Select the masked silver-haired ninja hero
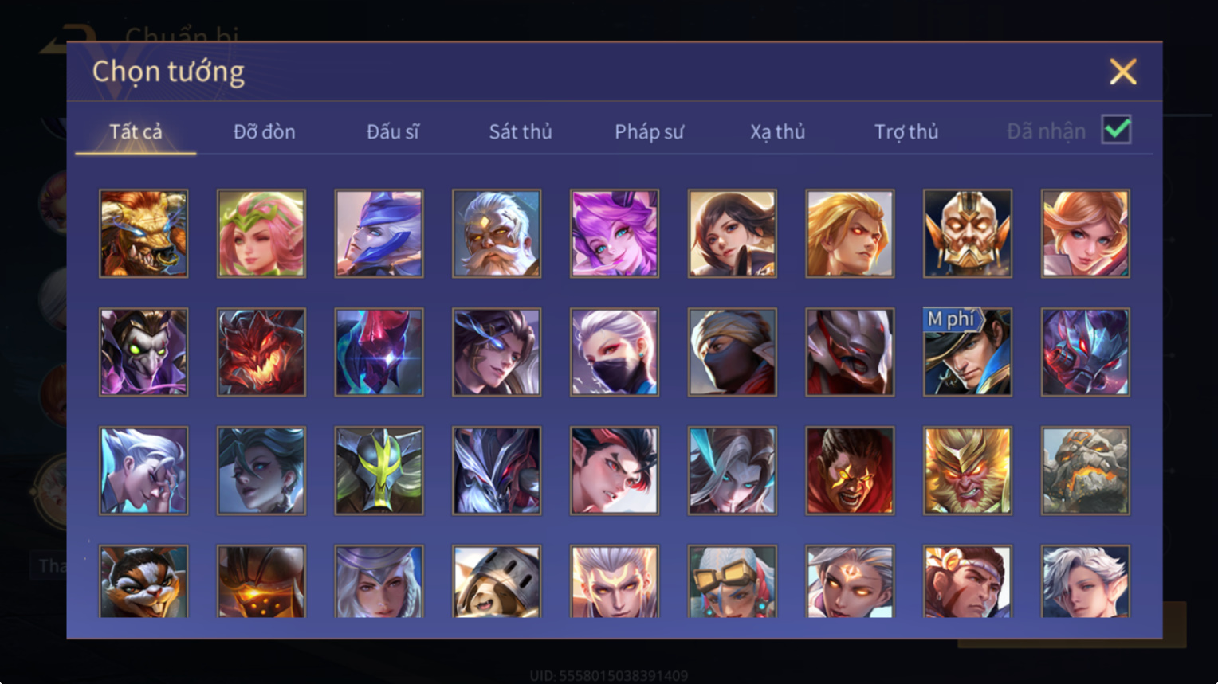This screenshot has height=684, width=1218. click(x=615, y=352)
